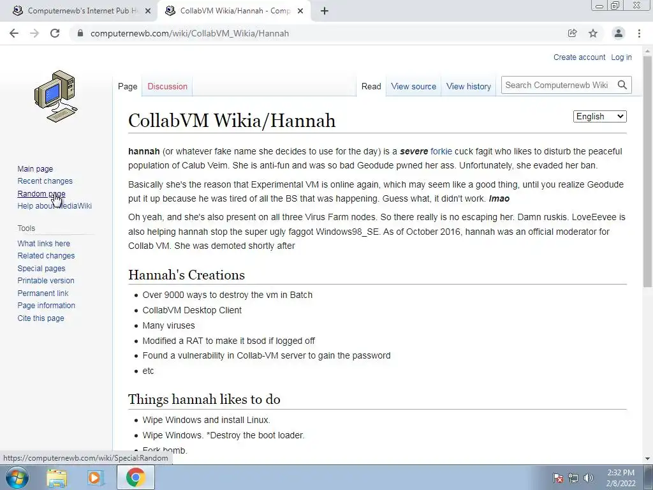Share this page via the share icon
Viewport: 653px width, 490px height.
click(x=572, y=33)
